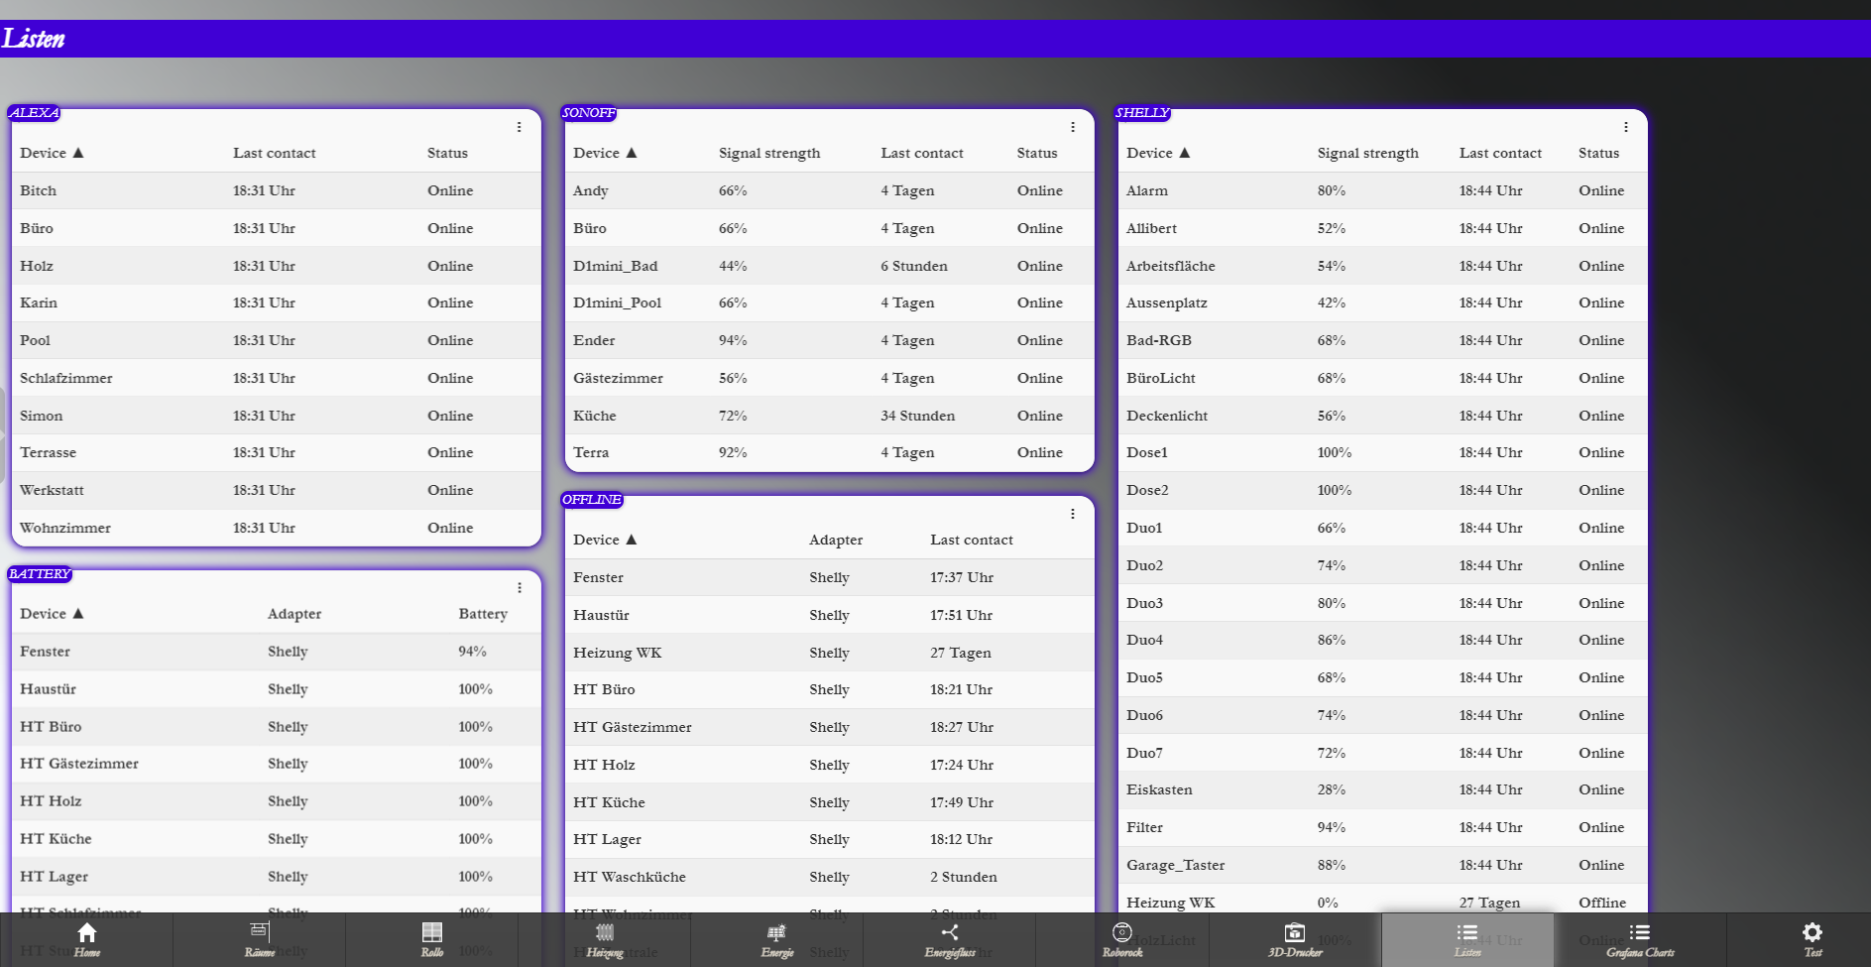Open the OFFLINE table options menu
This screenshot has width=1871, height=967.
click(x=1072, y=514)
